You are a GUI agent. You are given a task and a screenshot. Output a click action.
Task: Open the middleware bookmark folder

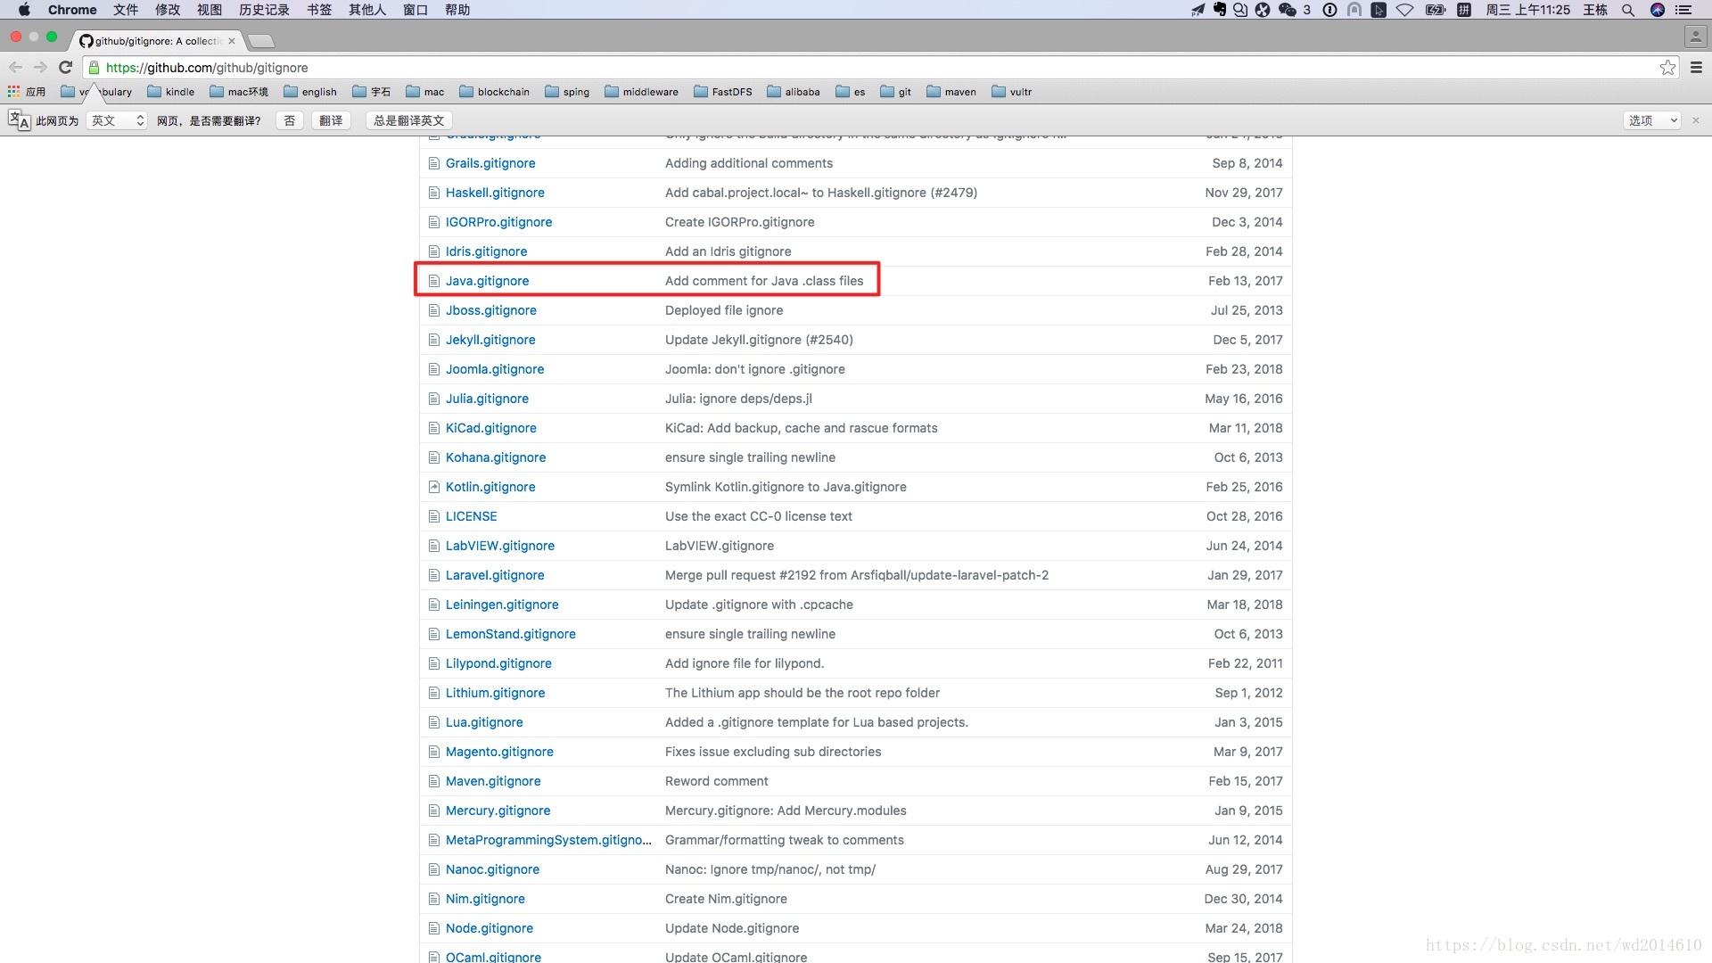click(641, 92)
